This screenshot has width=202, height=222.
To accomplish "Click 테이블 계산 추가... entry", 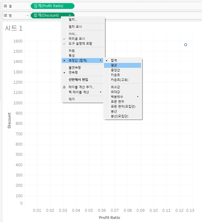I will (83, 87).
